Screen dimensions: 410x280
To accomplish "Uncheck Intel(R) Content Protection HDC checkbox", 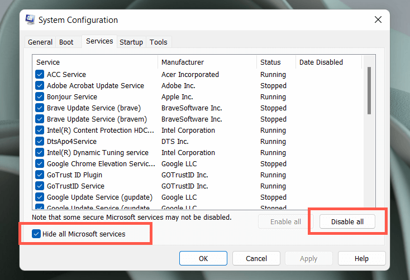I will (x=40, y=131).
